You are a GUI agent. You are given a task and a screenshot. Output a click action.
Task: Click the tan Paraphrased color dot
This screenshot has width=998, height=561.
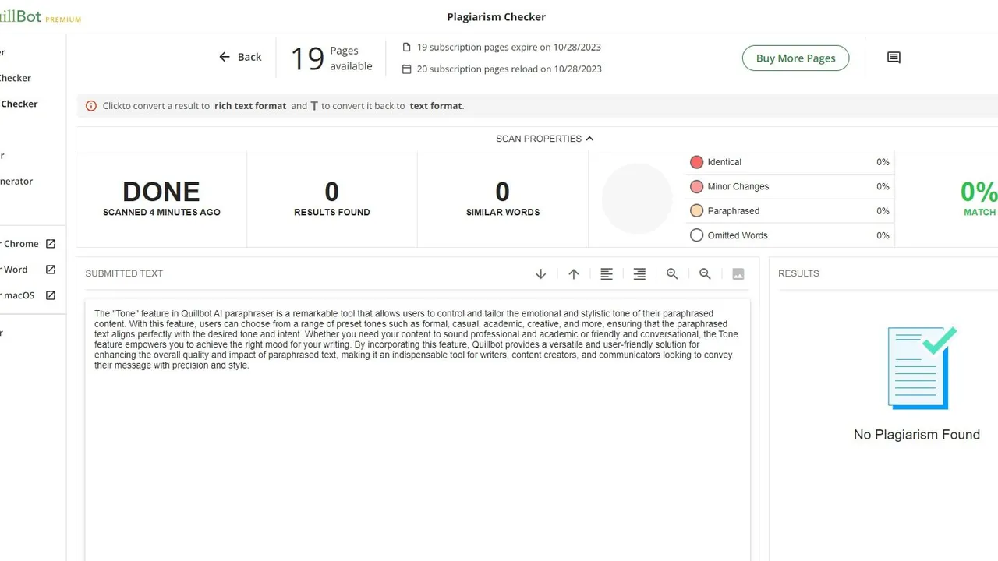click(x=696, y=210)
